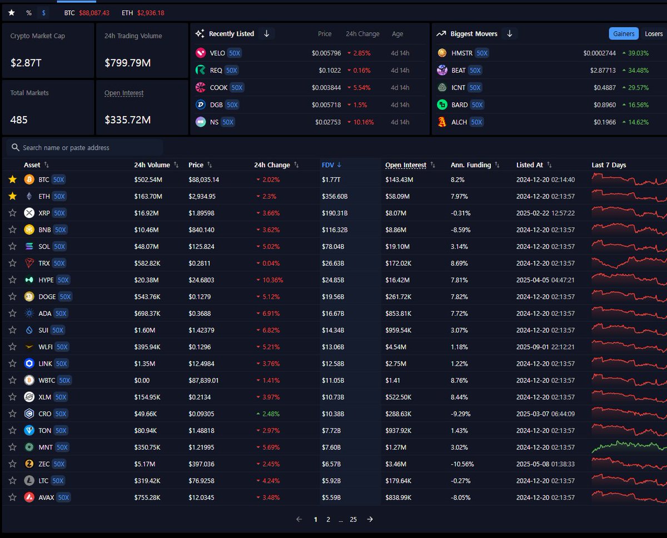Image resolution: width=667 pixels, height=538 pixels.
Task: Mark HYPE as favorite via star
Action: tap(12, 280)
